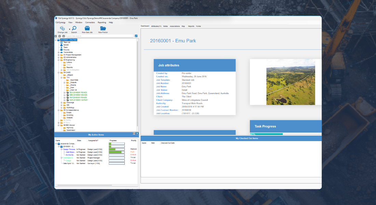
Task: Click into the Quick Files Search field
Action: click(x=99, y=36)
